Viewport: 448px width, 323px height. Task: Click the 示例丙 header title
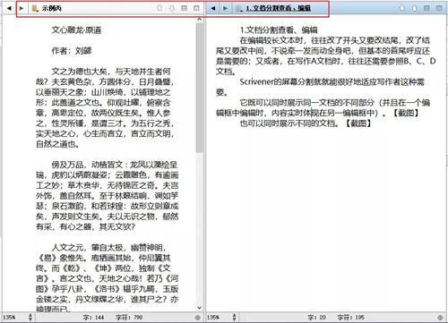[52, 8]
